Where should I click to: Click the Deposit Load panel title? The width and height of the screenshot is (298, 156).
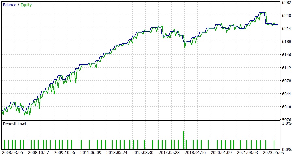pos(14,124)
